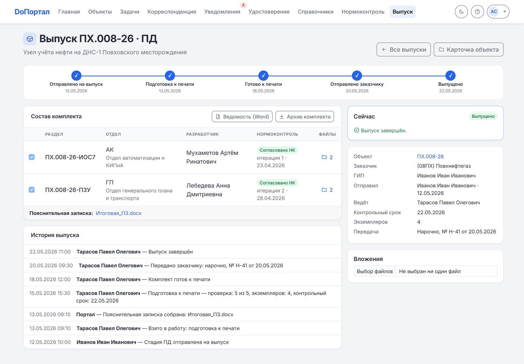Click 'Согласовано НК' badge in ИОС7 row
Screen dimensions: 524x364
tap(277, 150)
